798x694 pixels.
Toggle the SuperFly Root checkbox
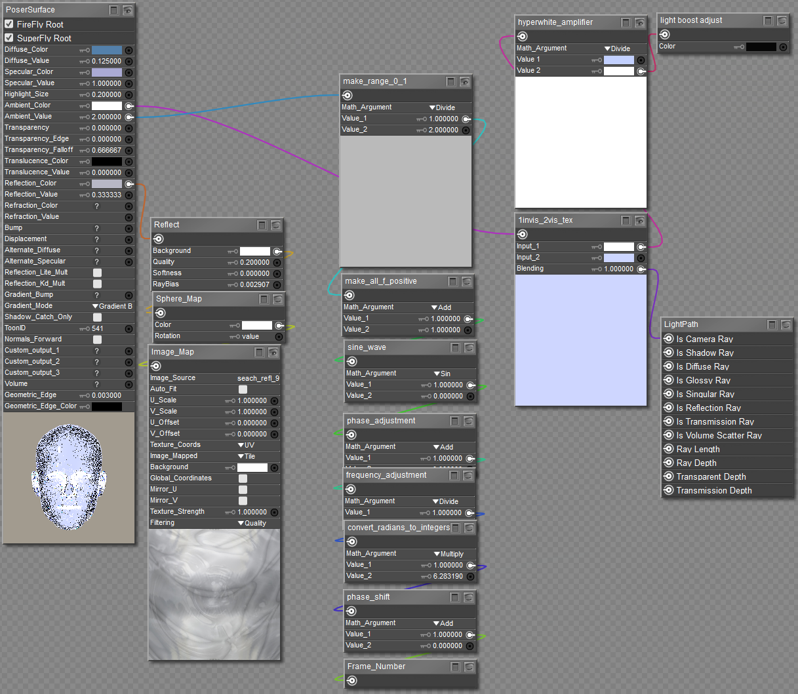click(x=9, y=38)
